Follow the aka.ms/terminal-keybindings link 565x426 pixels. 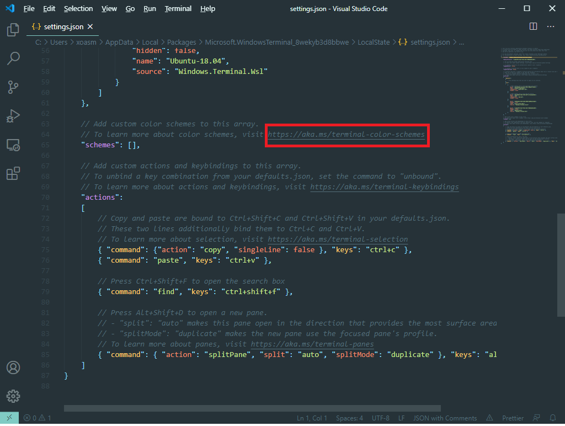385,187
